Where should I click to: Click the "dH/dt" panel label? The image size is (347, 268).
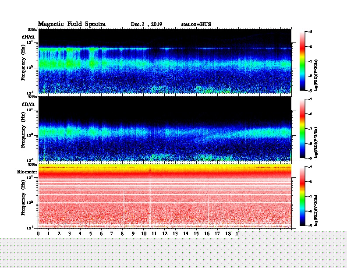(x=28, y=37)
